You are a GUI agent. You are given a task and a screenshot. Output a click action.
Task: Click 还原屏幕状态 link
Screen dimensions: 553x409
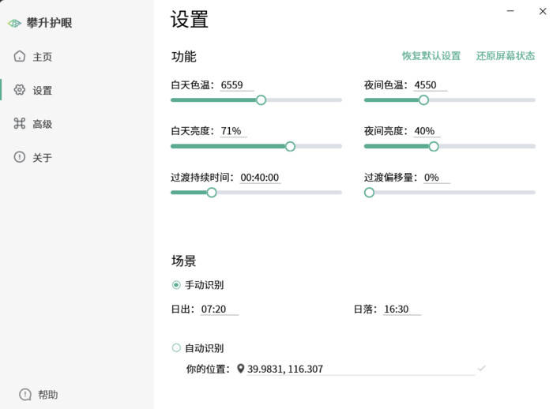click(x=506, y=56)
